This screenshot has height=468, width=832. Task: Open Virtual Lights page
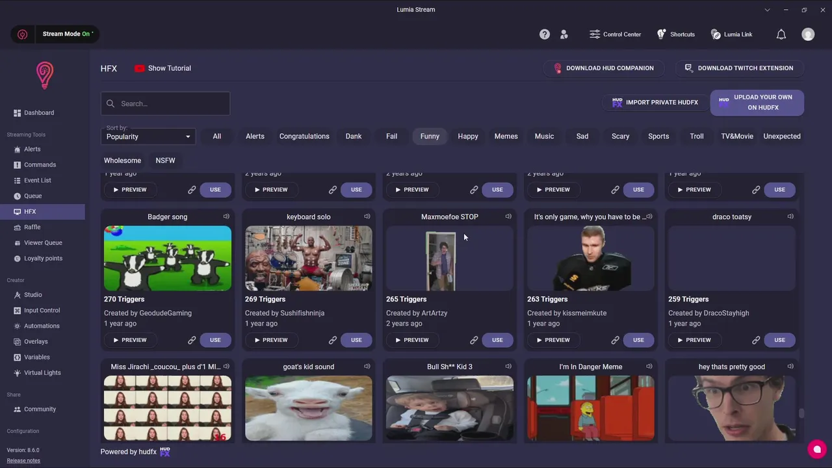42,372
